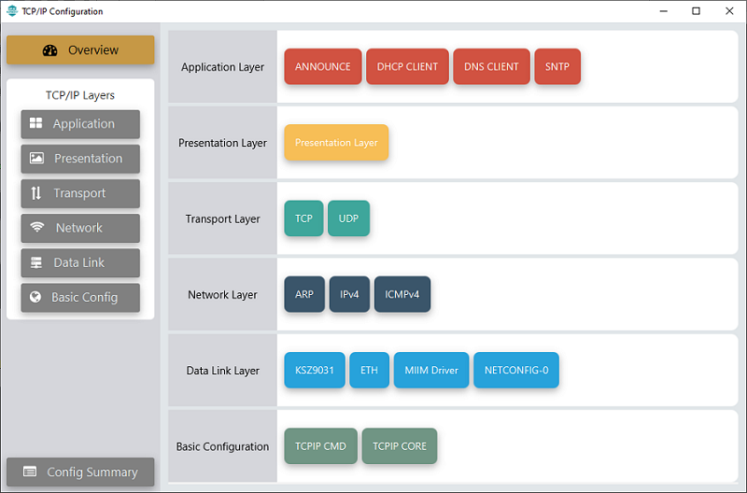Close the TCP/IP Configuration window

coord(729,11)
